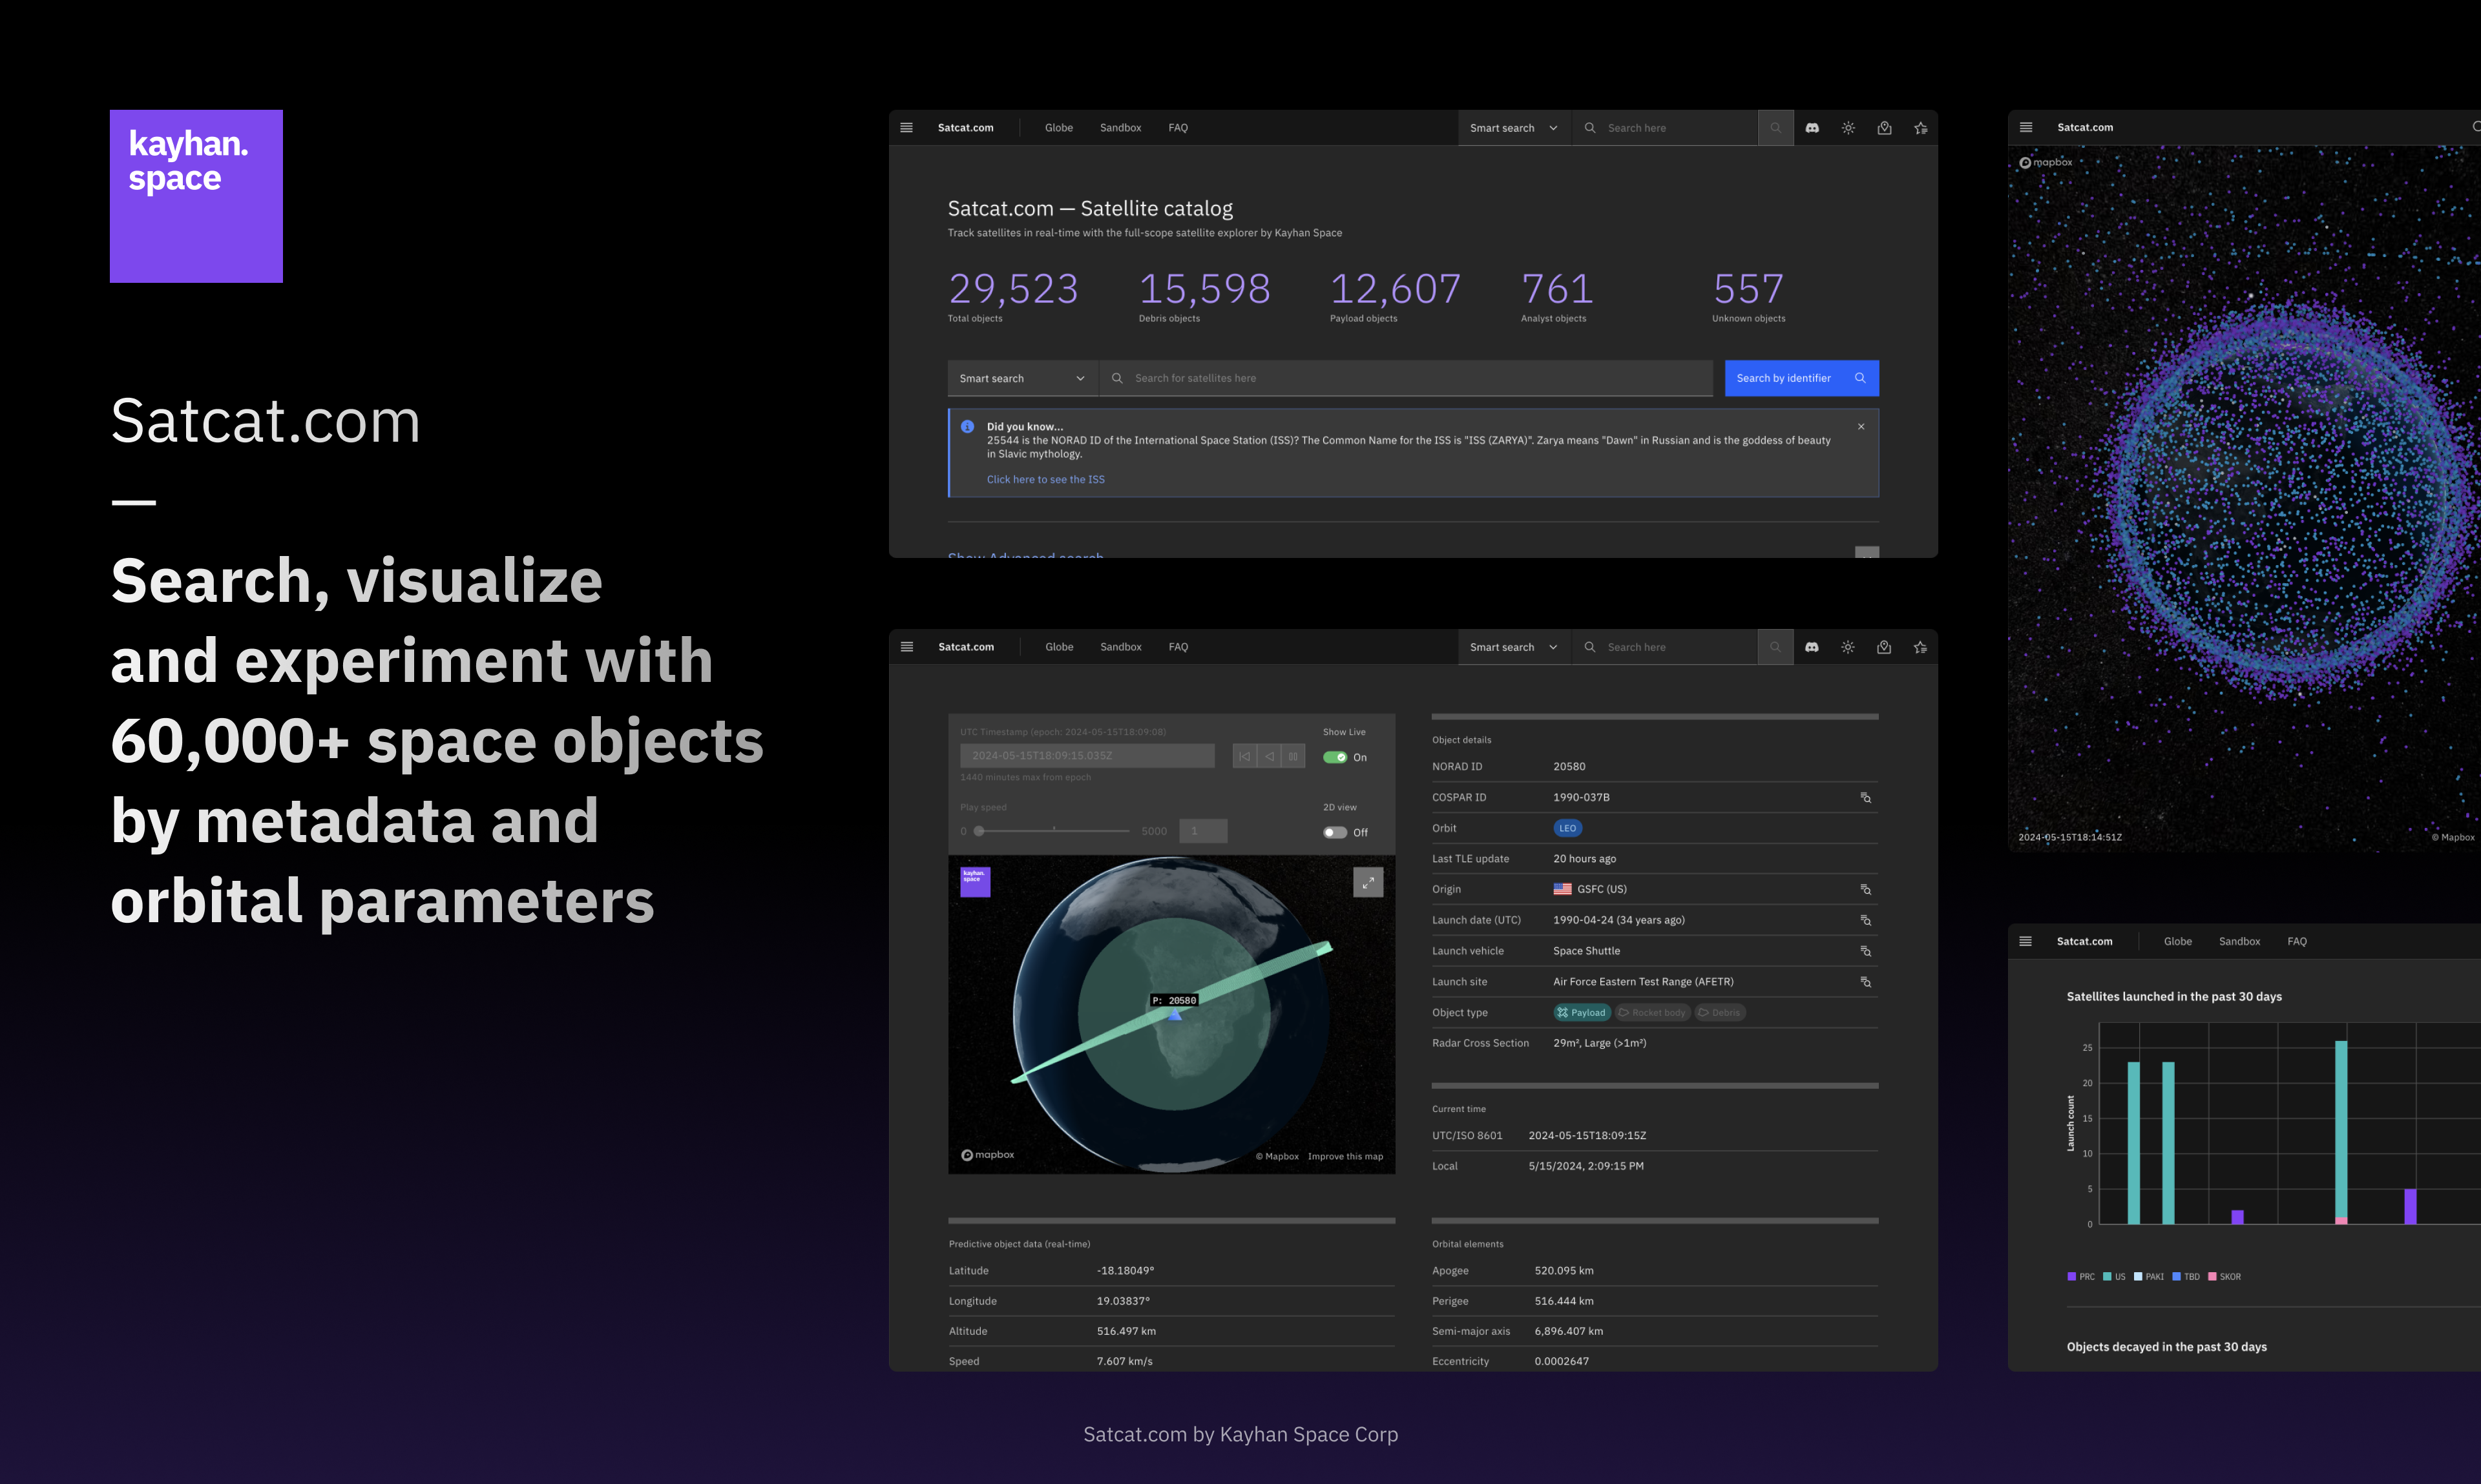This screenshot has height=1484, width=2481.
Task: Expand orbit map to fullscreen
Action: click(1368, 882)
